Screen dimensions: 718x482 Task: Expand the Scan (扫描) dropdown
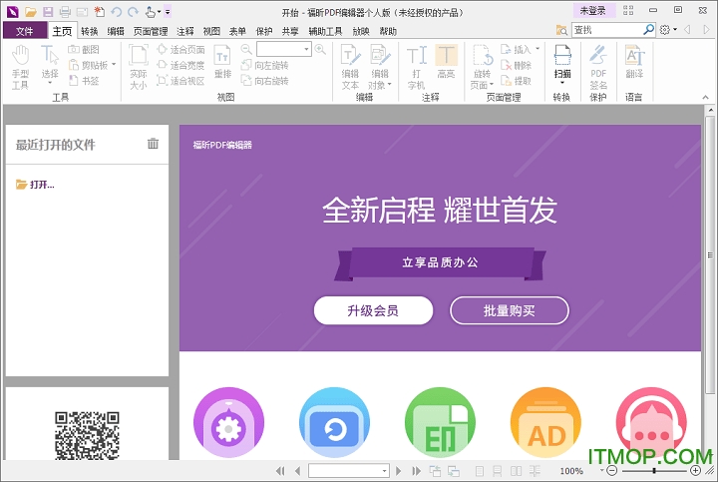[561, 83]
